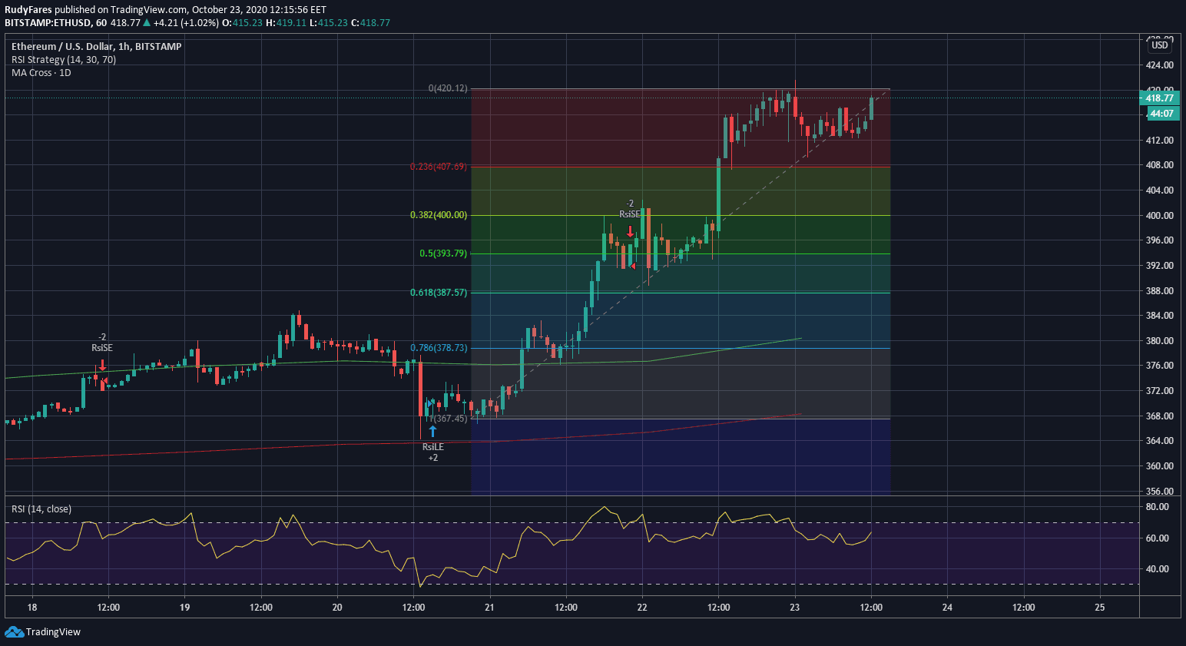Select the RSI (14, close) pane label

(41, 509)
